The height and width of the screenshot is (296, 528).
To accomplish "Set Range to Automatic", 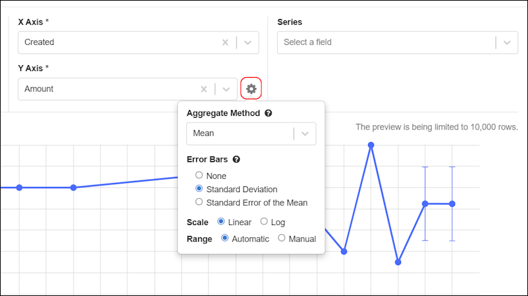I will point(225,239).
